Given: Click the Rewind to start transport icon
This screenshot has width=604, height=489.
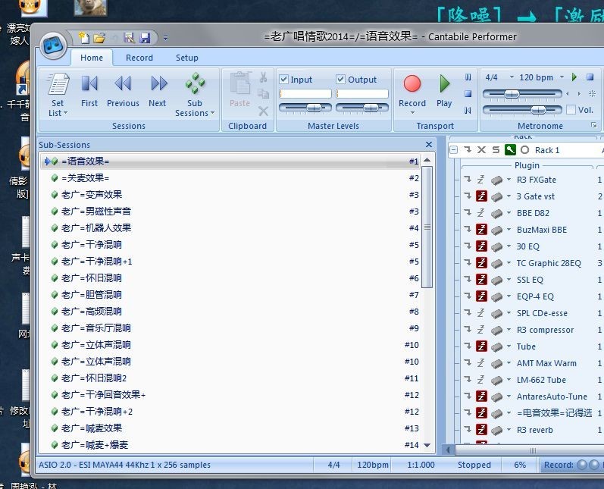Looking at the screenshot, I should 468,111.
